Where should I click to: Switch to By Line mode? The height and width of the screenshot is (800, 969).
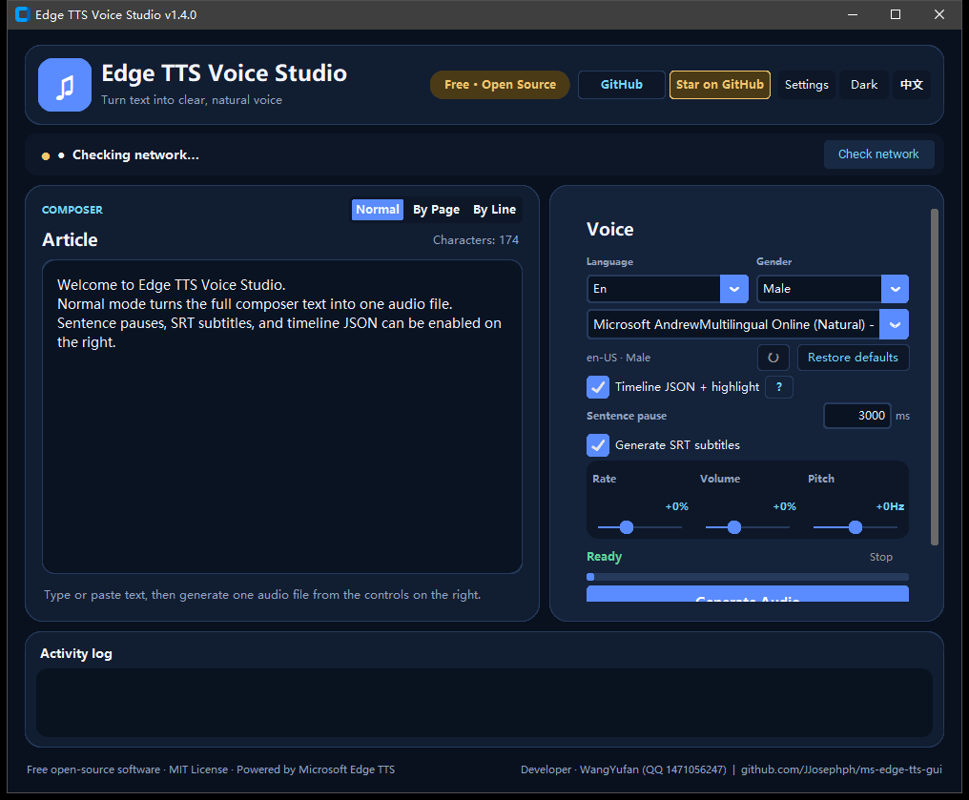point(494,210)
